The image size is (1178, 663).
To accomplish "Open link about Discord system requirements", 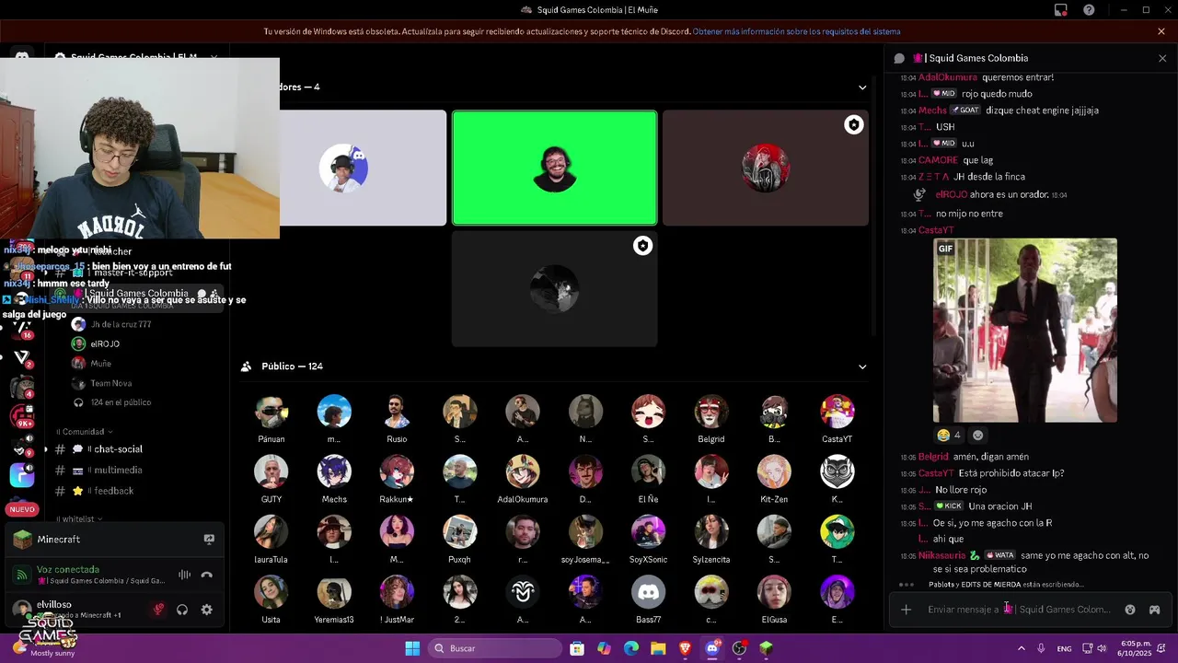I will point(796,31).
